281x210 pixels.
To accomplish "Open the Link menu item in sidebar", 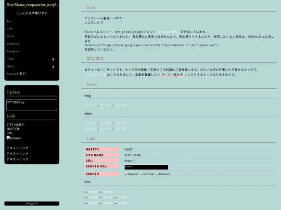I will coord(9,29).
